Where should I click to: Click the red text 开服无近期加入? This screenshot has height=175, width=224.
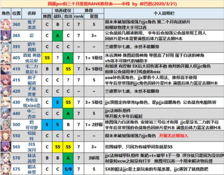174,136
